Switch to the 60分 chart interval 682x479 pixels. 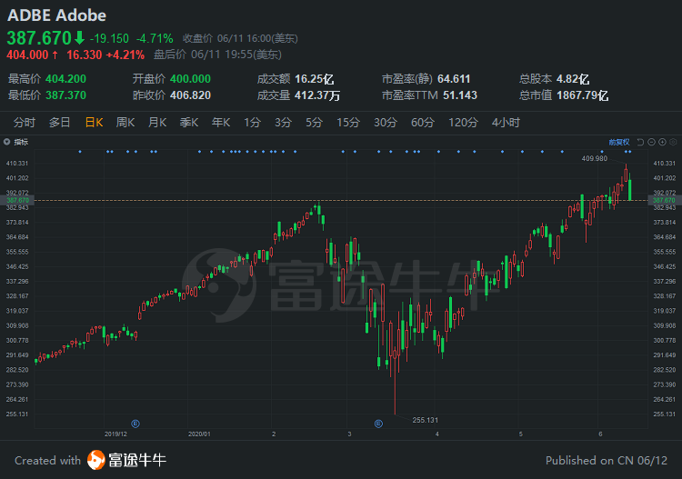tap(422, 123)
